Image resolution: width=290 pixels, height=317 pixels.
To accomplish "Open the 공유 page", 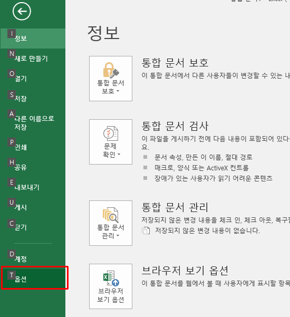I will point(33,167).
